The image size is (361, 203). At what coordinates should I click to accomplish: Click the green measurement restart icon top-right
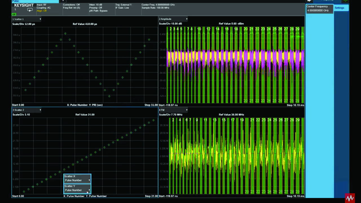click(x=345, y=1)
